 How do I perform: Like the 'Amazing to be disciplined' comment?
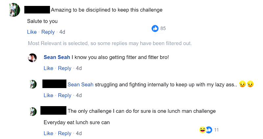click(x=32, y=32)
